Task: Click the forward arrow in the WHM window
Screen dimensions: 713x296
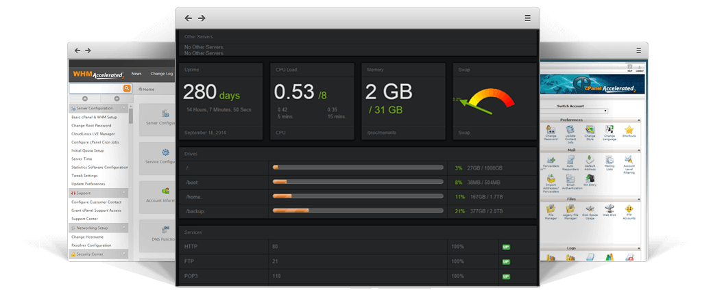Action: point(88,51)
